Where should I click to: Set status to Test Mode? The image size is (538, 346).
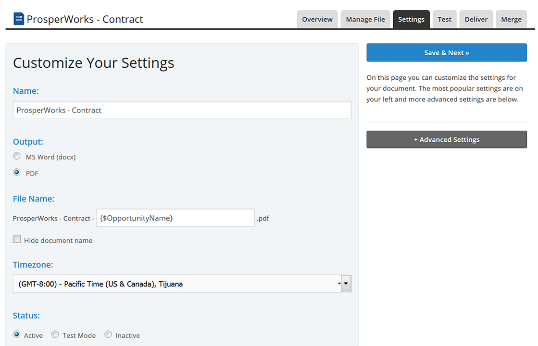coord(55,334)
